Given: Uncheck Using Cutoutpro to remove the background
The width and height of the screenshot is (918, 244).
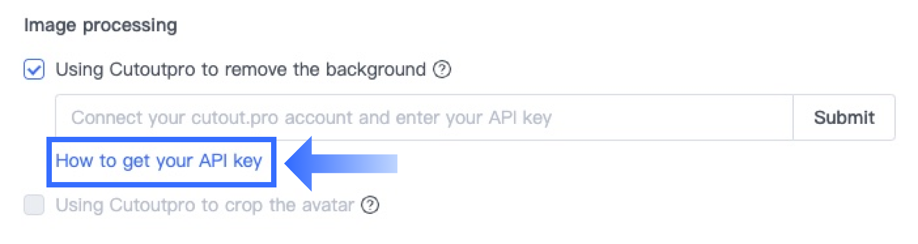Looking at the screenshot, I should point(34,69).
